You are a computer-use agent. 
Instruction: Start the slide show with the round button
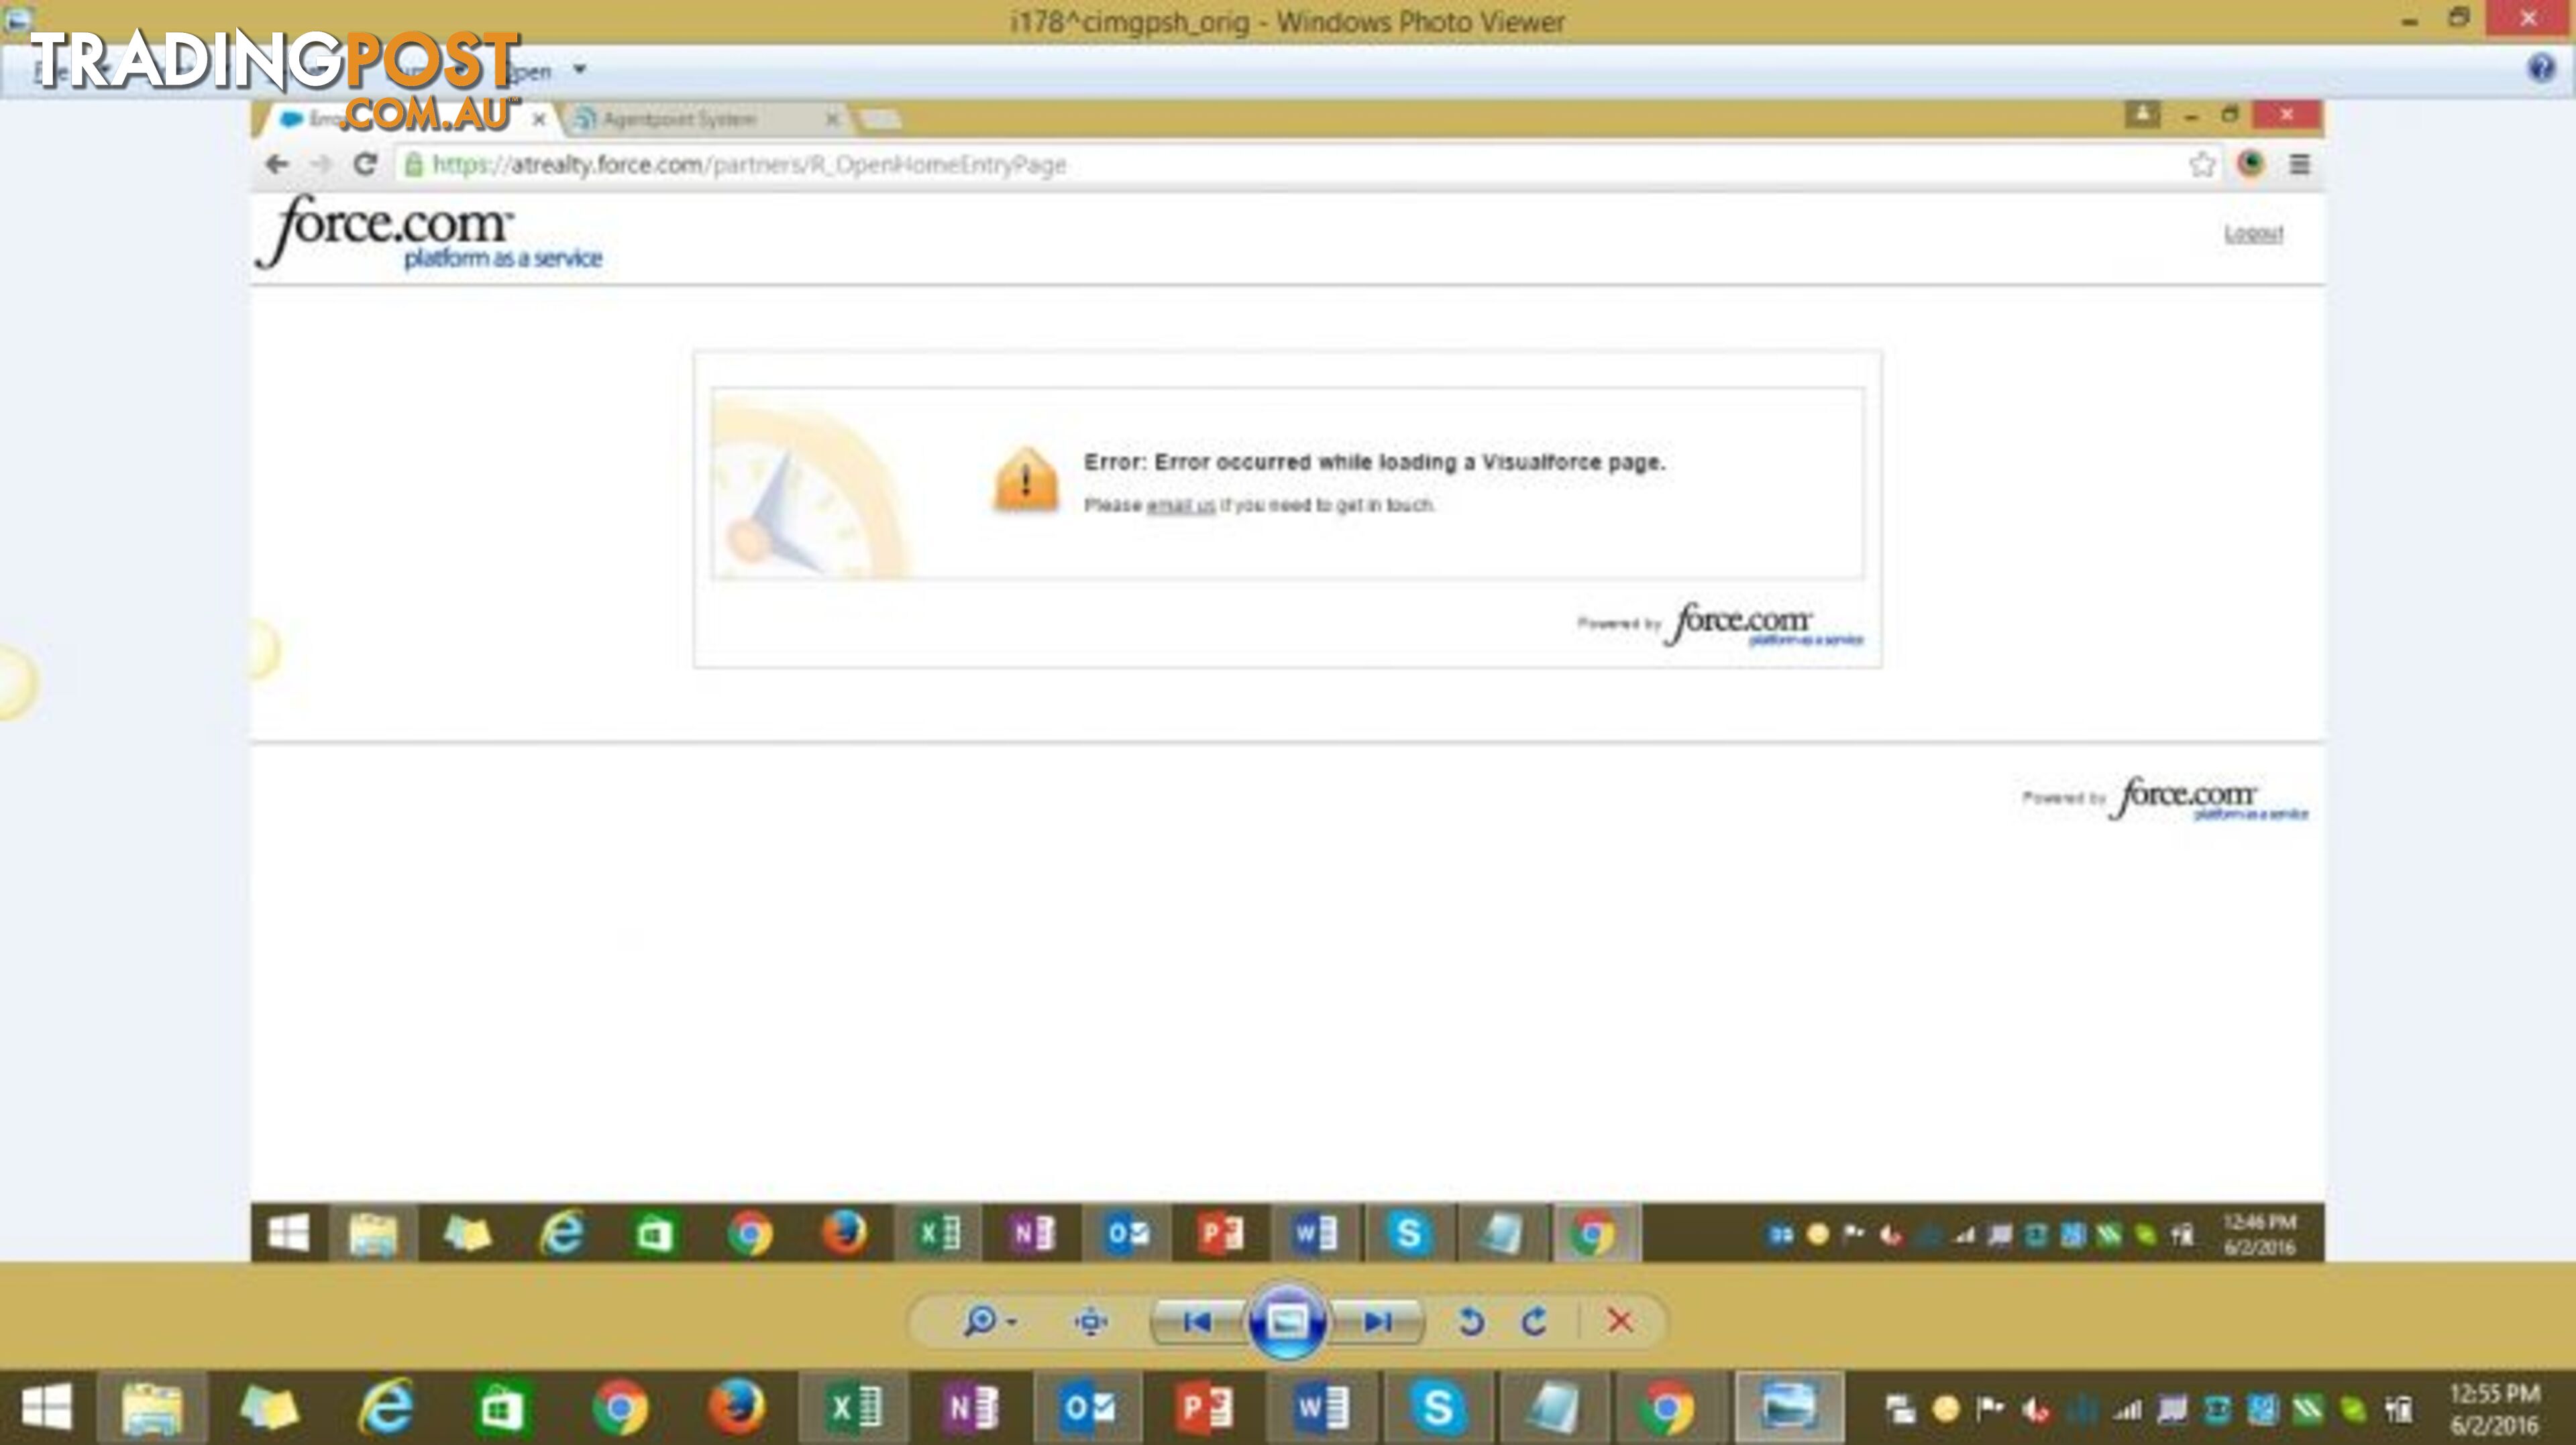1287,1321
